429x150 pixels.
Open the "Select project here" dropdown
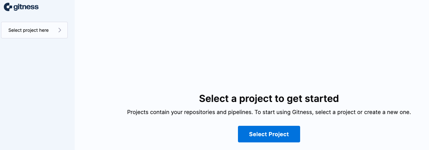[34, 30]
